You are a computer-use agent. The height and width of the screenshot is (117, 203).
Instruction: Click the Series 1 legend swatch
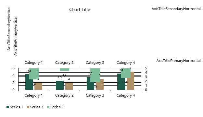click(x=8, y=107)
